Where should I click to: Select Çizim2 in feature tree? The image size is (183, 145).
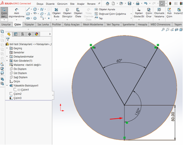tap(16, 94)
